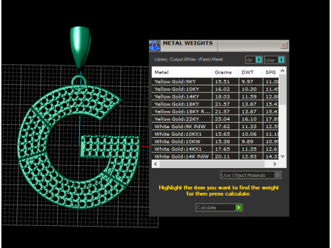The height and width of the screenshot is (248, 331).
Task: Select the White Gold:14K PdW row
Action: [215, 156]
